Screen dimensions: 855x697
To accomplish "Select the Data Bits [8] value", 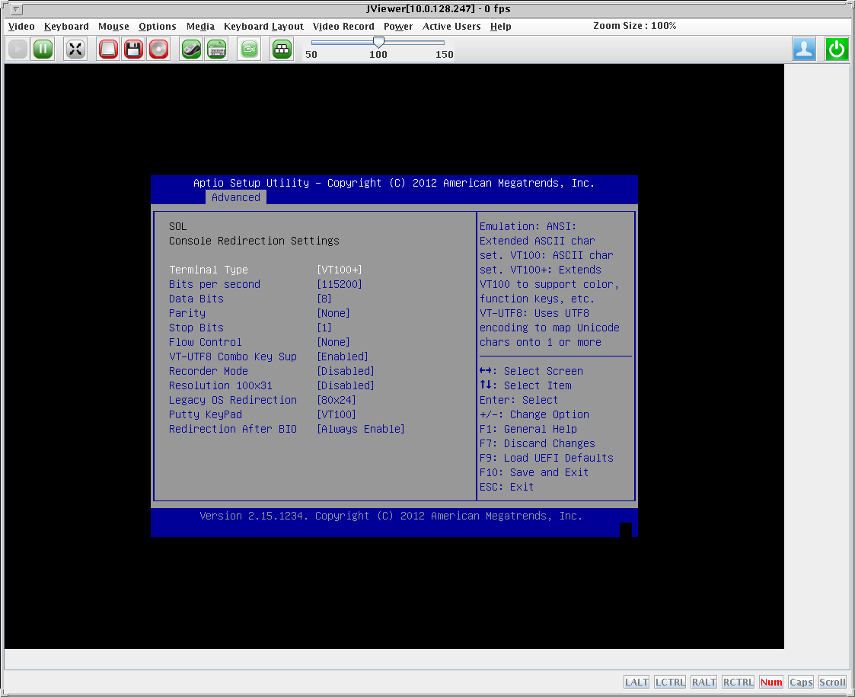I will point(324,299).
